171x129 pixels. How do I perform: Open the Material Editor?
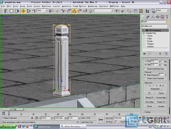pos(147,11)
